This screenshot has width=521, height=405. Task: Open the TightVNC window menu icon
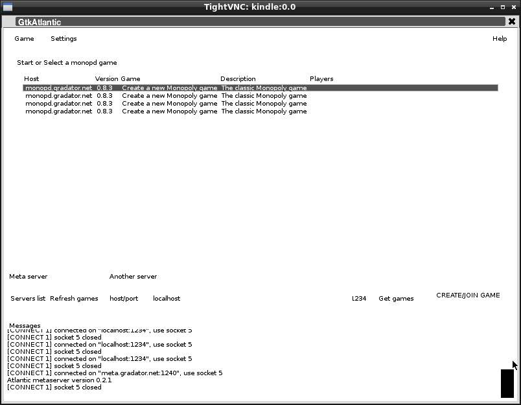(x=7, y=6)
